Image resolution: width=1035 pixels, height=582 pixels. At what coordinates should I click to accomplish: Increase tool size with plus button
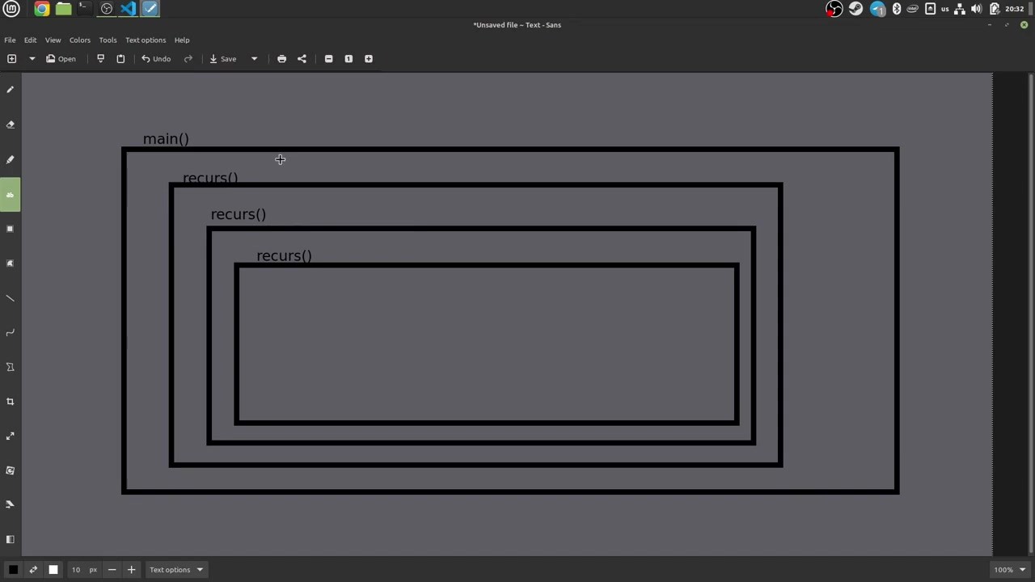[x=131, y=570]
